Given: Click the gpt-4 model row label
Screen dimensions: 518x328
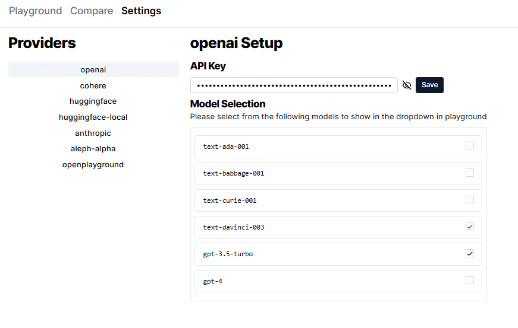Looking at the screenshot, I should pyautogui.click(x=213, y=281).
